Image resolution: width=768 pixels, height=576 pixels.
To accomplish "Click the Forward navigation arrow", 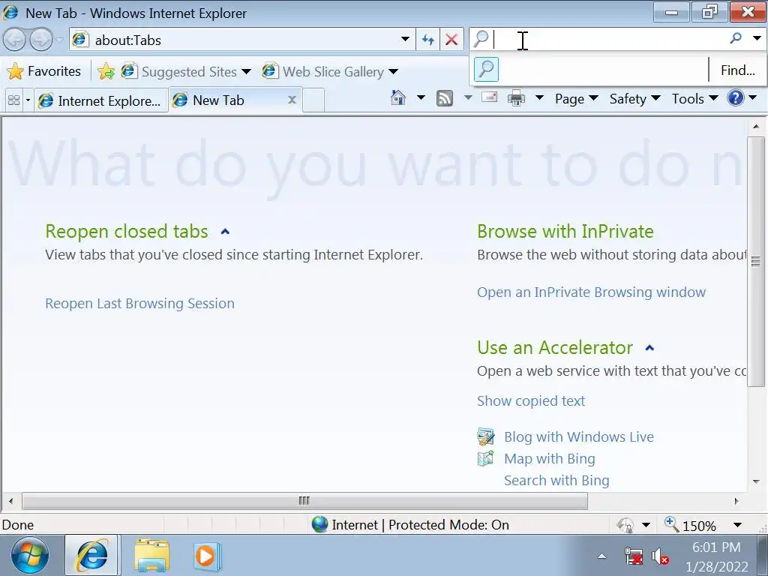I will click(x=41, y=40).
